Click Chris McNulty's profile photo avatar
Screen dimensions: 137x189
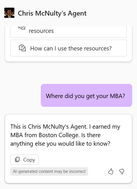(9, 13)
